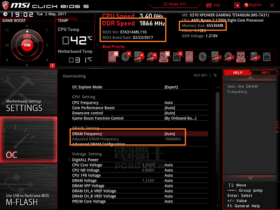
Task: Click the Memory Size: 65536MB text
Action: [202, 25]
